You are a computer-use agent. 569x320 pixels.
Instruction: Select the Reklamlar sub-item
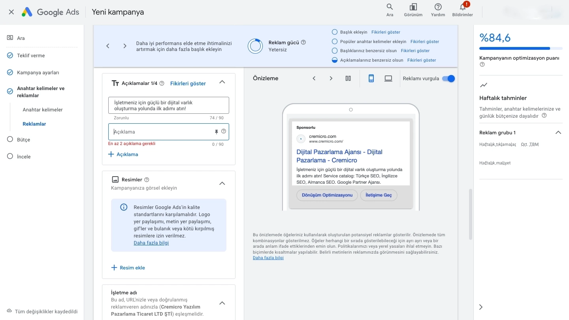tap(34, 124)
